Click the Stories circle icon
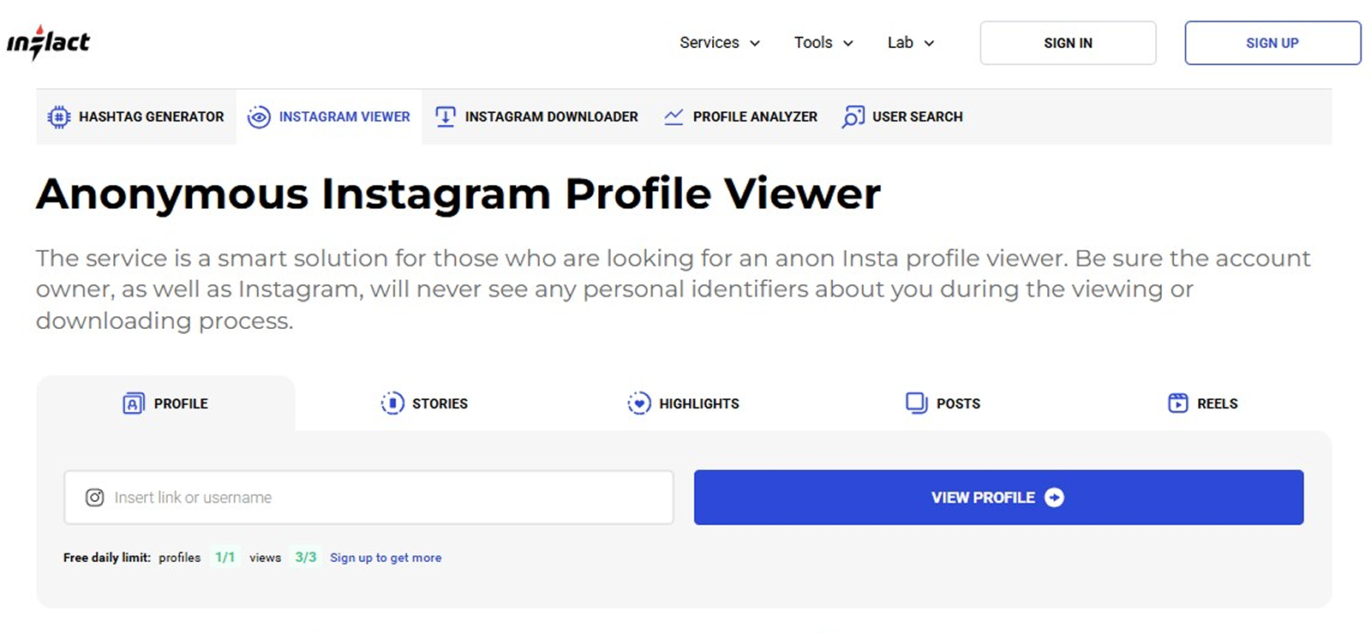Image resolution: width=1371 pixels, height=633 pixels. point(392,403)
